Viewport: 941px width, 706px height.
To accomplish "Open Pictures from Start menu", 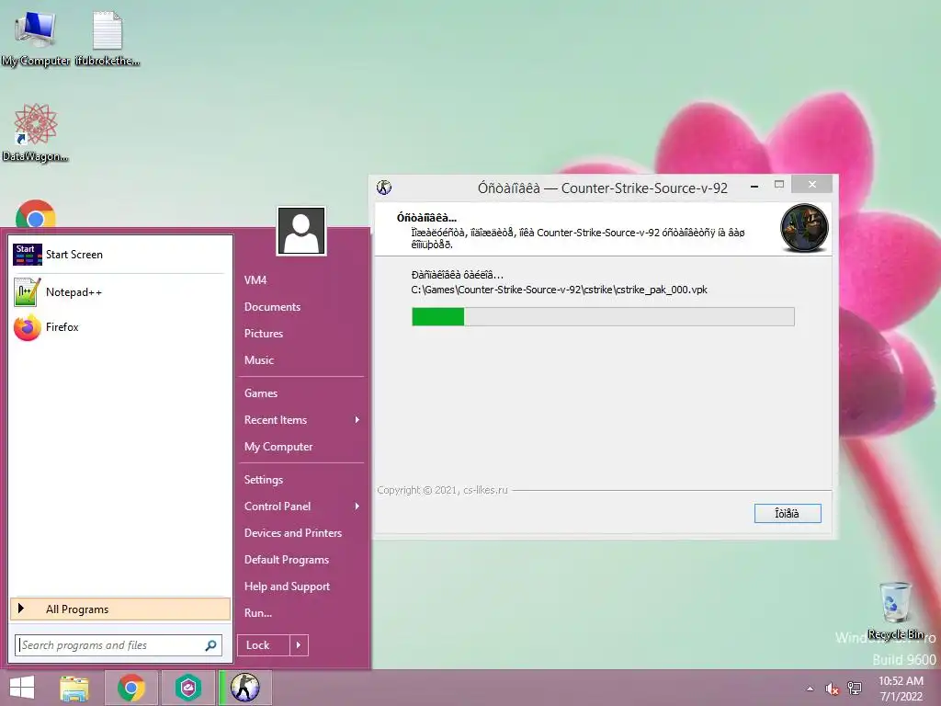I will (264, 333).
